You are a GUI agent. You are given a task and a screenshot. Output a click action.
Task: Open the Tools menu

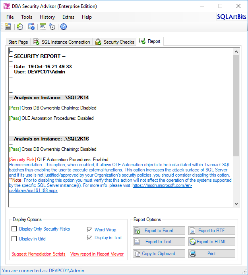pos(27,17)
